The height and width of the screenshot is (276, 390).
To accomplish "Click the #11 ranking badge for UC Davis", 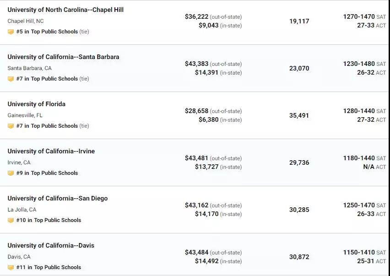I will click(x=11, y=268).
